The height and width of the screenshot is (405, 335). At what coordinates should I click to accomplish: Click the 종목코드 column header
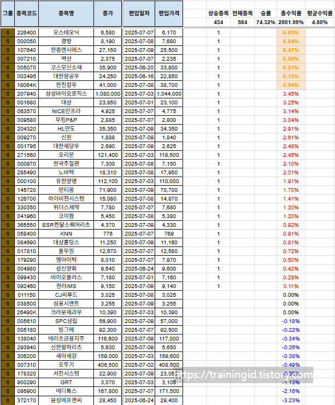point(27,14)
